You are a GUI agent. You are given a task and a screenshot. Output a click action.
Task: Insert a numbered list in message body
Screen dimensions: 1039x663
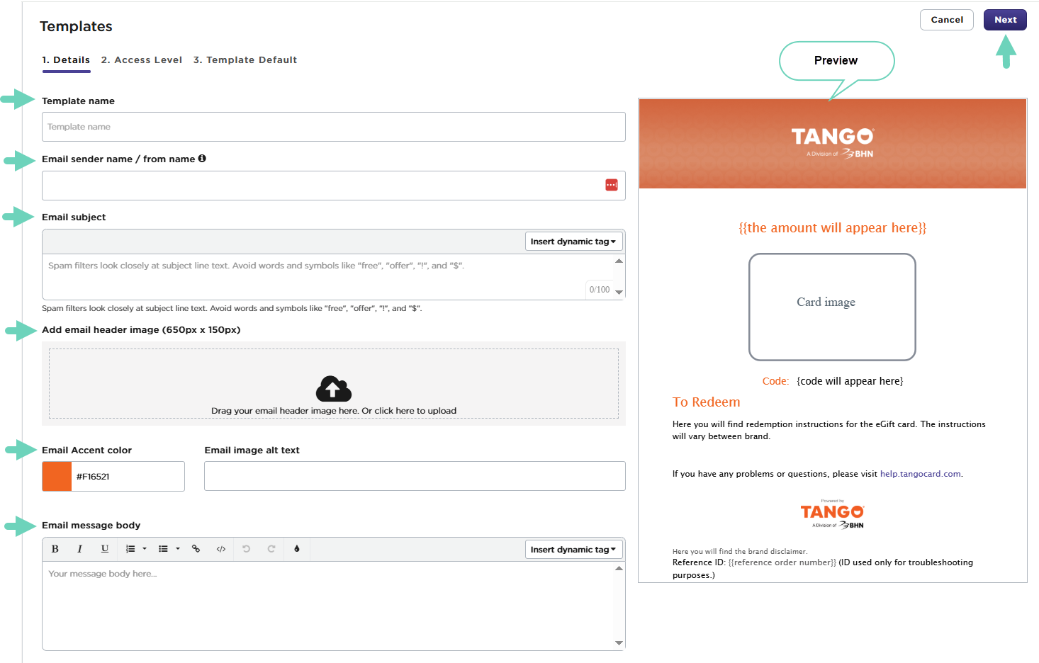tap(130, 549)
